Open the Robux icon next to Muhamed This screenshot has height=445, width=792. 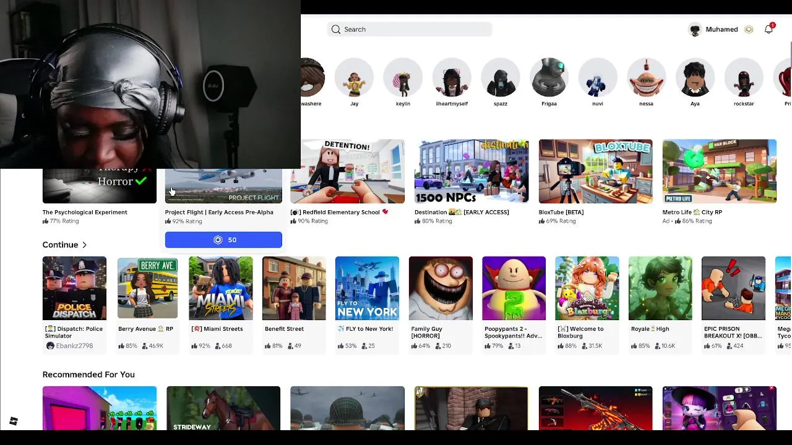click(749, 29)
